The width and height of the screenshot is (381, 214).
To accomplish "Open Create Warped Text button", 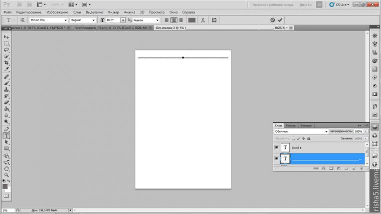I will point(203,20).
